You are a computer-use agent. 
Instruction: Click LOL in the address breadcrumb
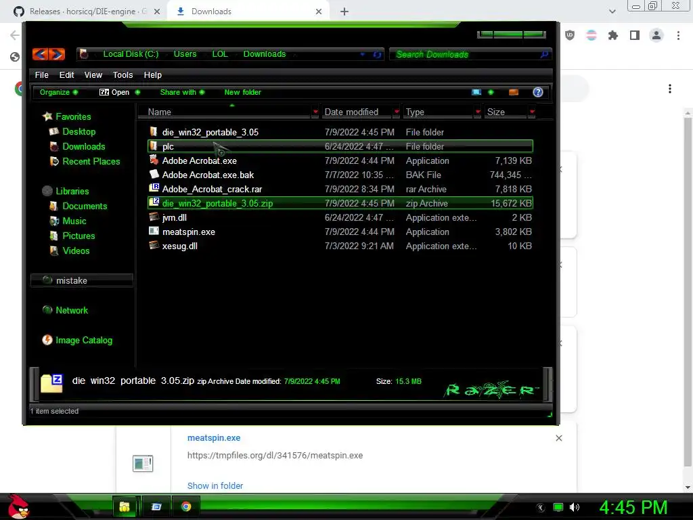click(x=220, y=54)
